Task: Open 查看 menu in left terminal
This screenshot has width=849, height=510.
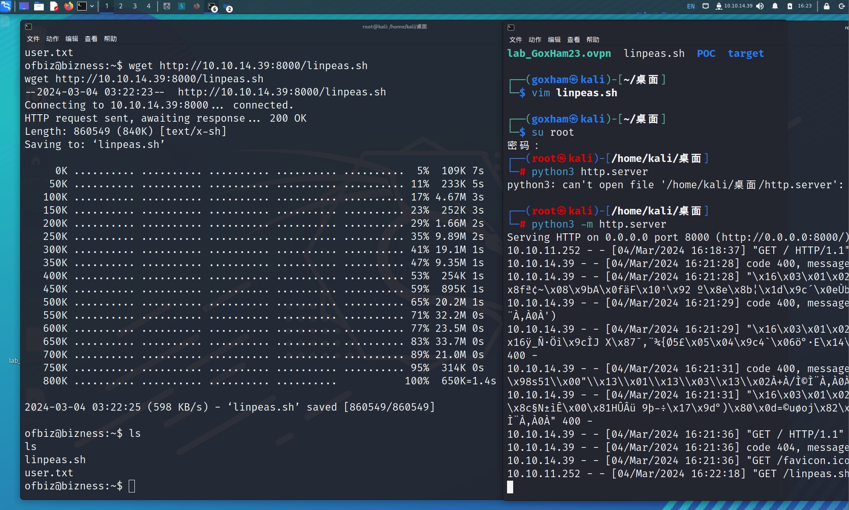Action: pos(91,39)
